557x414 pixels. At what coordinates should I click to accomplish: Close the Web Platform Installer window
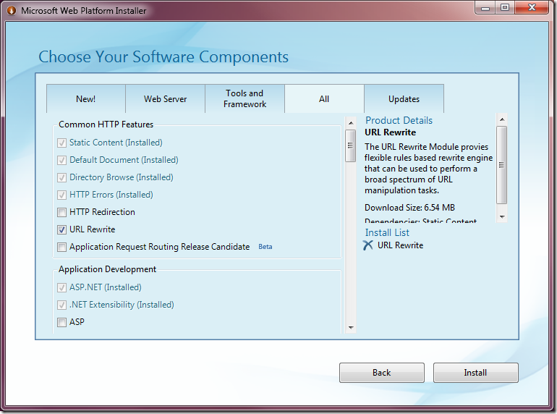532,8
